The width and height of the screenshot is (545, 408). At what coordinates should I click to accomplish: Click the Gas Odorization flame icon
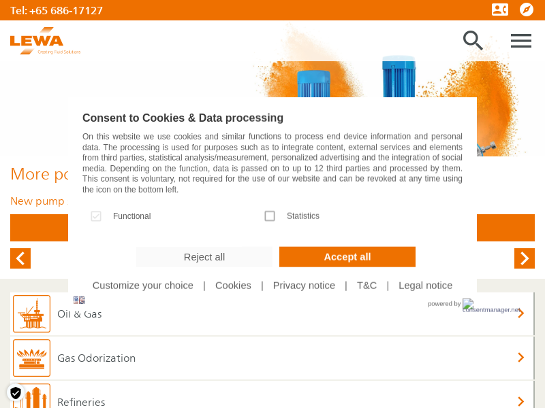point(31,358)
